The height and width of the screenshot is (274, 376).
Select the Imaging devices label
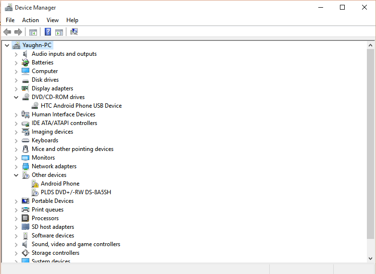coord(52,132)
